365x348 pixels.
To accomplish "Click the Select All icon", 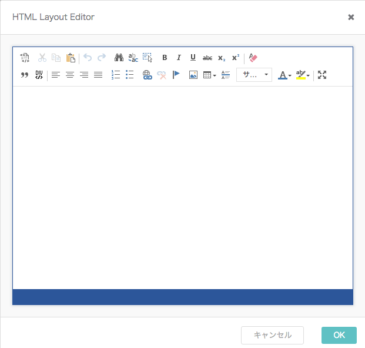I will [148, 58].
